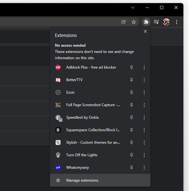Screen dimensions: 189x191
Task: Open more actions for Stylish extension
Action: click(144, 142)
